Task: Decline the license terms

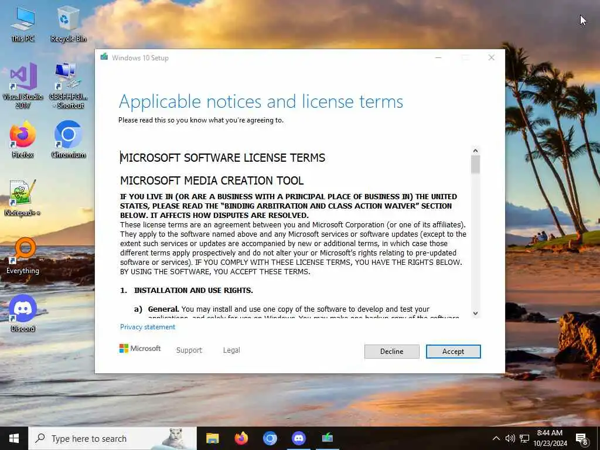Action: [391, 352]
